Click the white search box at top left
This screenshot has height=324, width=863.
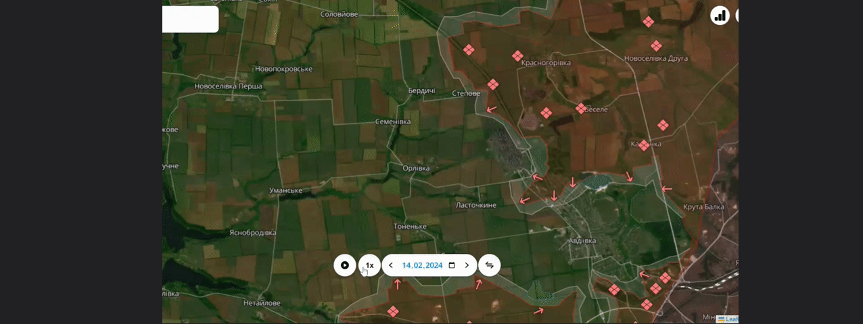pyautogui.click(x=189, y=19)
